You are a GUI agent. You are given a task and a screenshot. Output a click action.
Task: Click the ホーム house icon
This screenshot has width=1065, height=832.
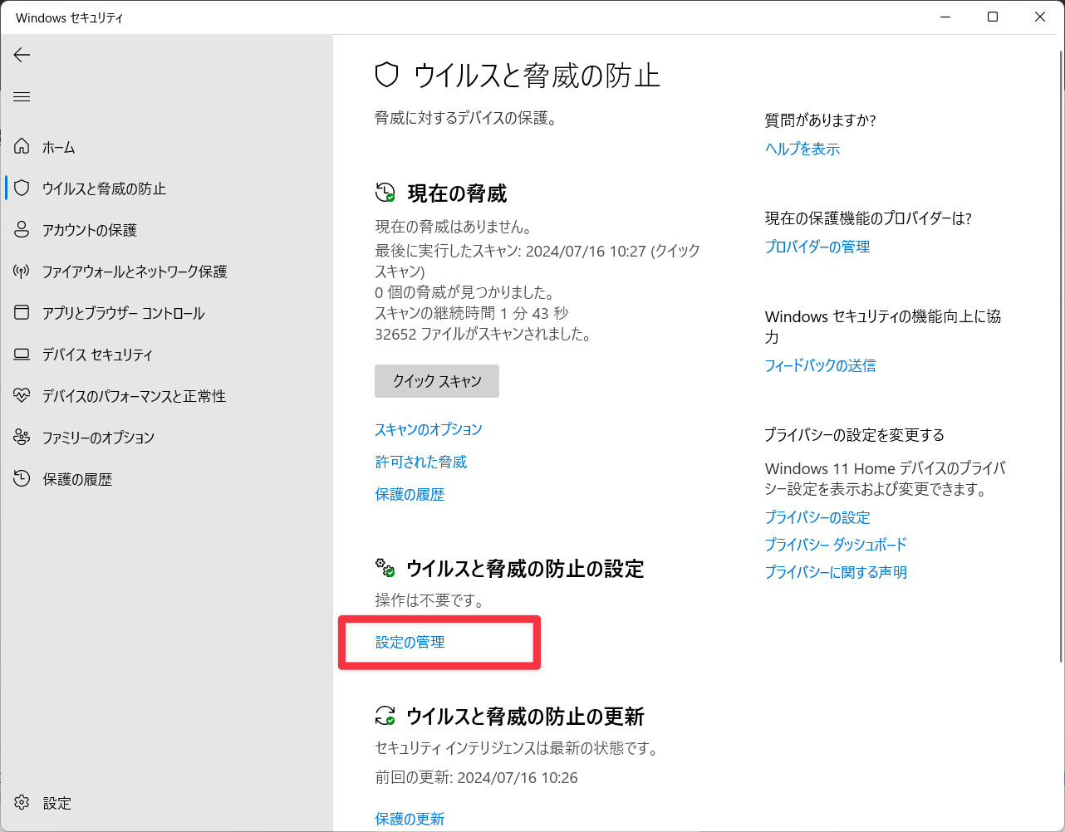(x=22, y=147)
